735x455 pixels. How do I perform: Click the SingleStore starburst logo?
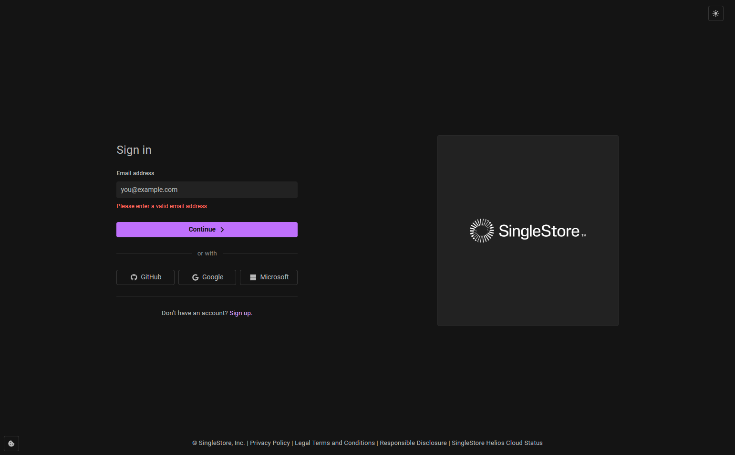click(x=482, y=231)
